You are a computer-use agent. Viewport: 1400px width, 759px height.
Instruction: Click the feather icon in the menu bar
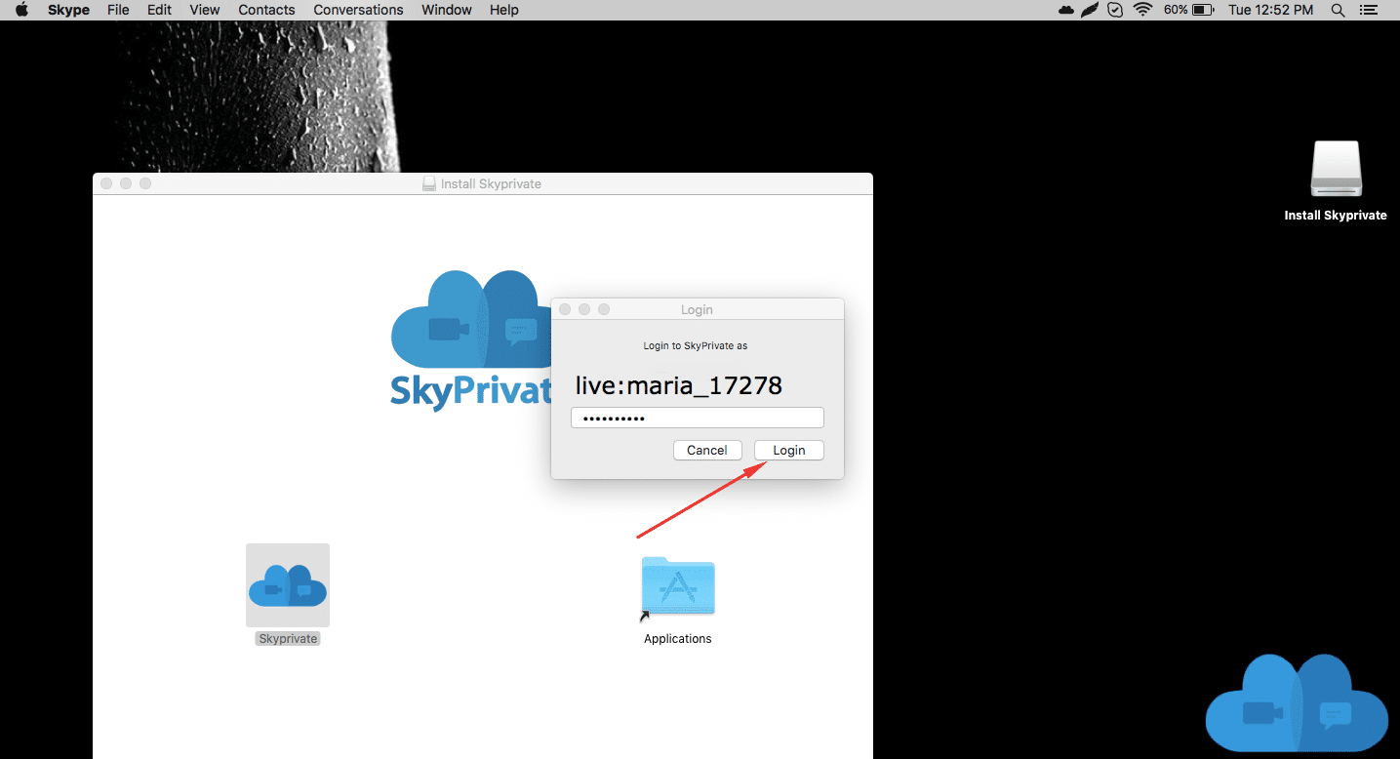click(x=1089, y=10)
